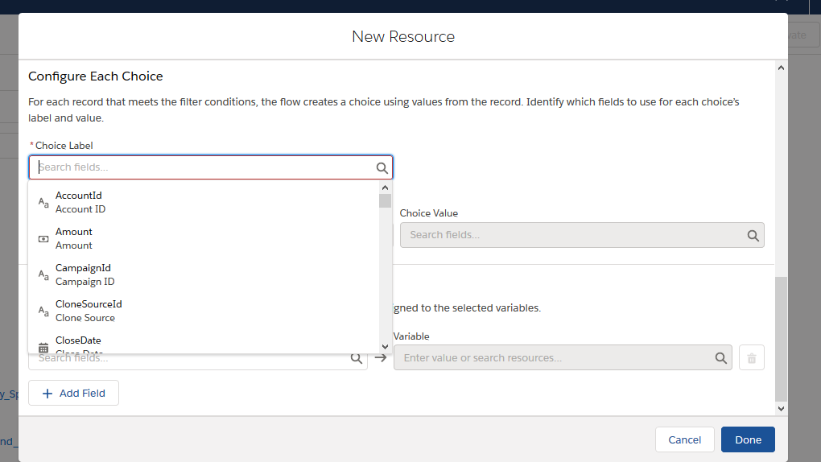Click into the Choice Value search field

point(571,235)
